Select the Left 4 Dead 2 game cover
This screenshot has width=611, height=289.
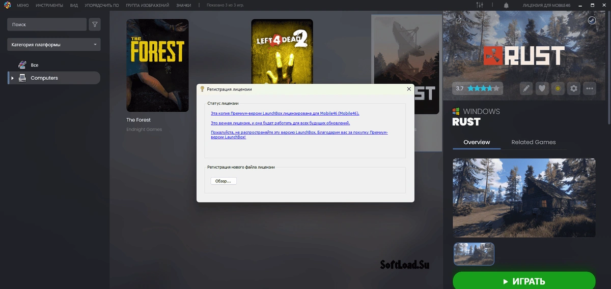tap(282, 51)
